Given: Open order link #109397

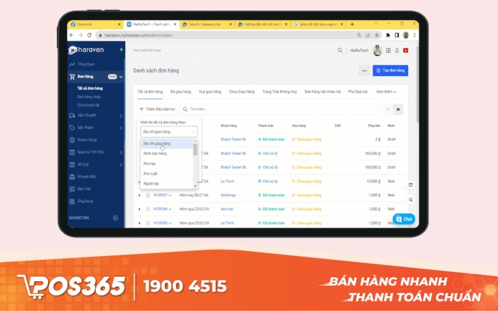Looking at the screenshot, I should 161,195.
